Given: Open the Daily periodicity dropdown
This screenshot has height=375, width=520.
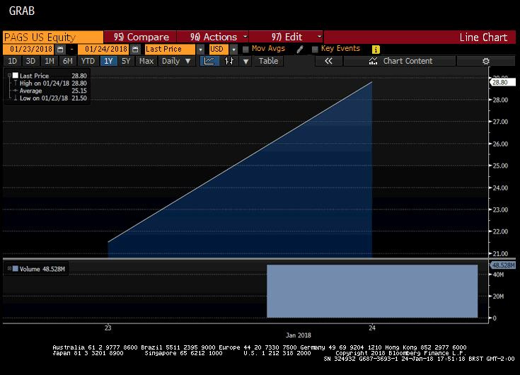Looking at the screenshot, I should [176, 61].
